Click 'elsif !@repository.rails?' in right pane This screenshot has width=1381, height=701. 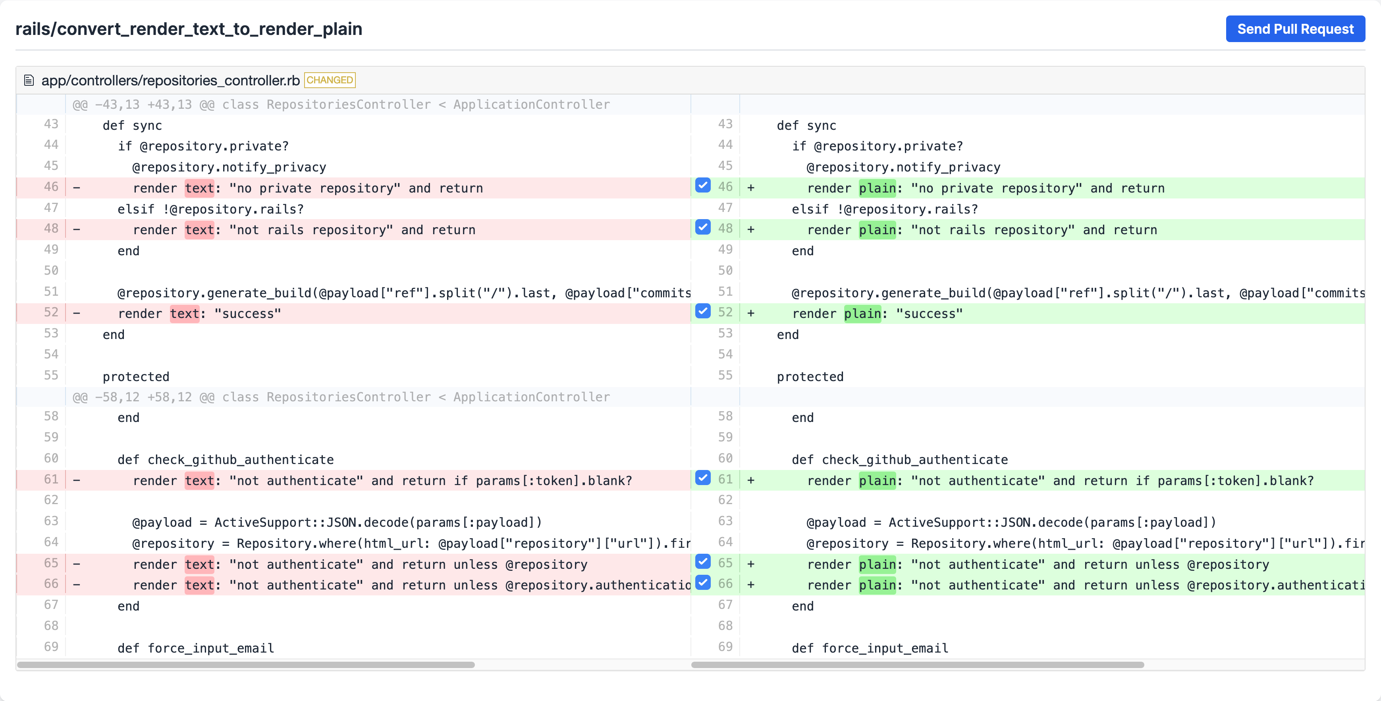885,209
